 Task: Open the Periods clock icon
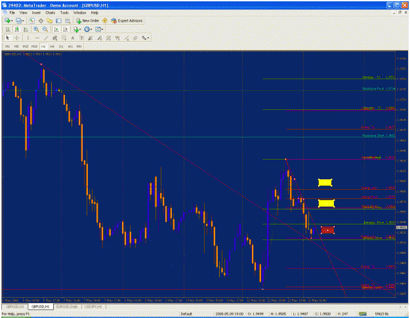87,29
